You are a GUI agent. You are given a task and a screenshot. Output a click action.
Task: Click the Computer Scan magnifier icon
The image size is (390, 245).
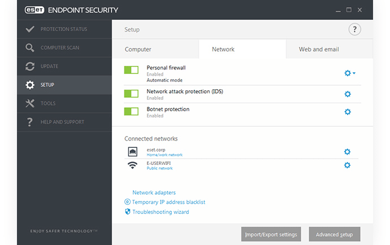pos(30,48)
